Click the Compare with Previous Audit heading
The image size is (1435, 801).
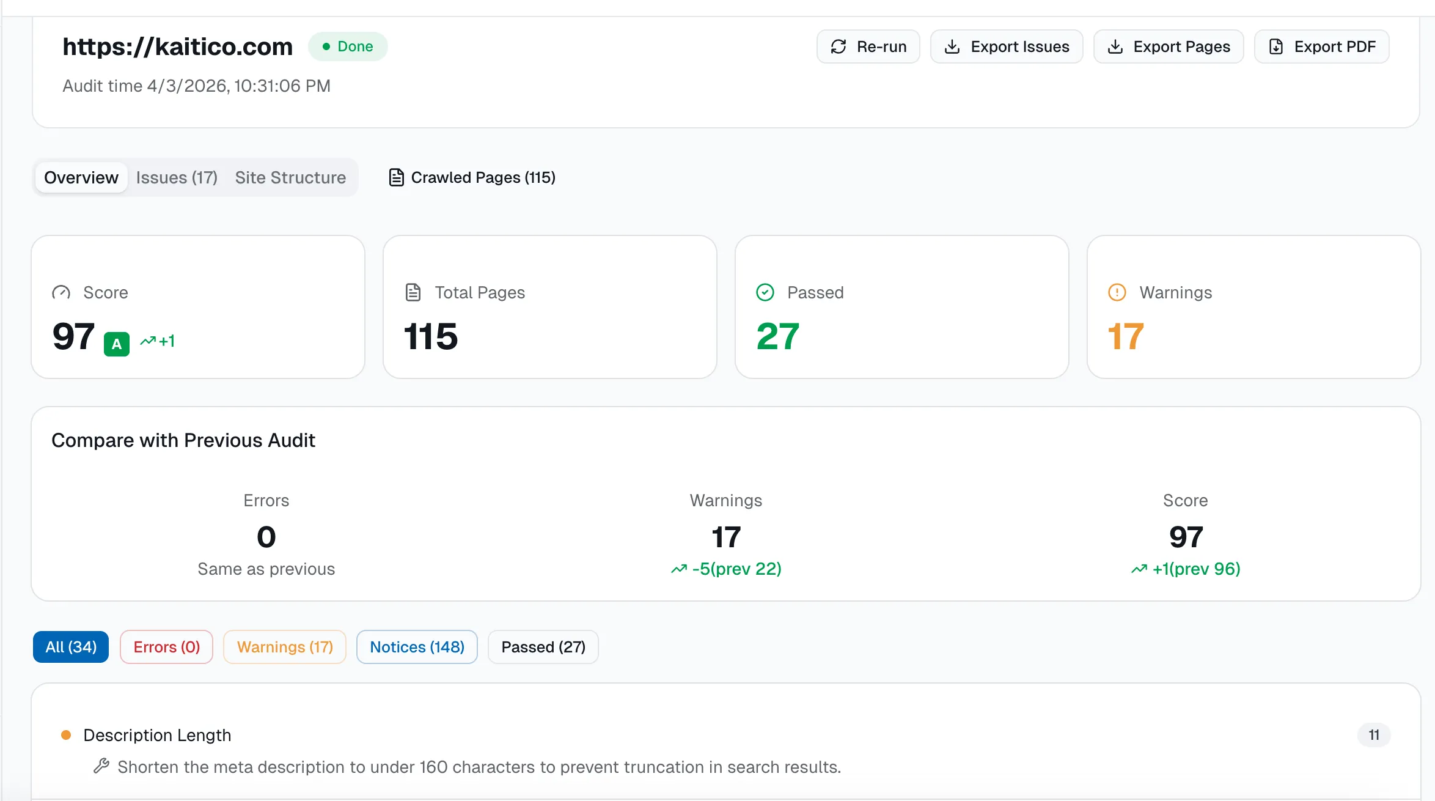click(x=183, y=440)
